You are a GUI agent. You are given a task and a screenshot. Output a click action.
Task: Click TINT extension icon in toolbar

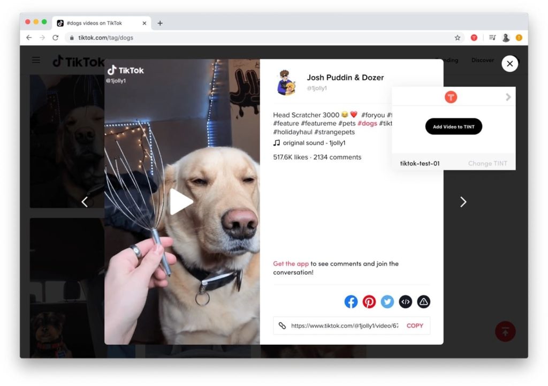point(474,37)
